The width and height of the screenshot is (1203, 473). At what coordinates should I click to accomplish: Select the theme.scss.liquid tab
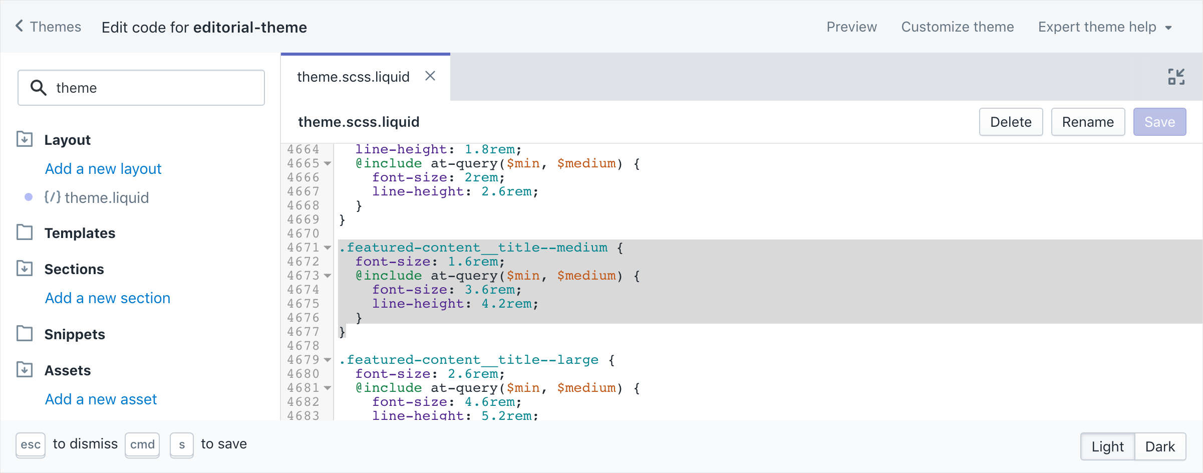point(353,76)
